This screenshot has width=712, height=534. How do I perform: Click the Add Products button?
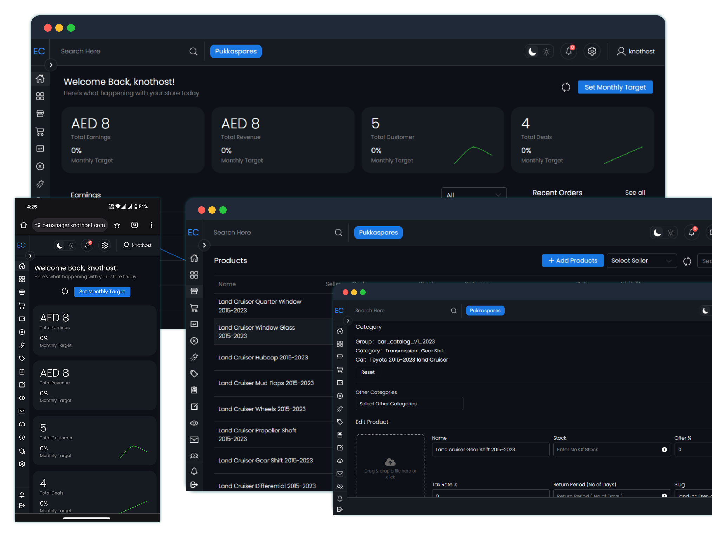[x=572, y=261]
